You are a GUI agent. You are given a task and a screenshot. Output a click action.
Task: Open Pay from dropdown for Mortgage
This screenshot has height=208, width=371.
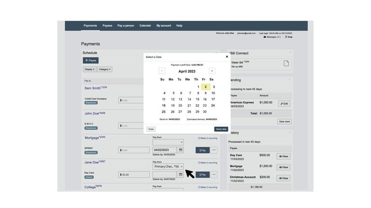[168, 142]
